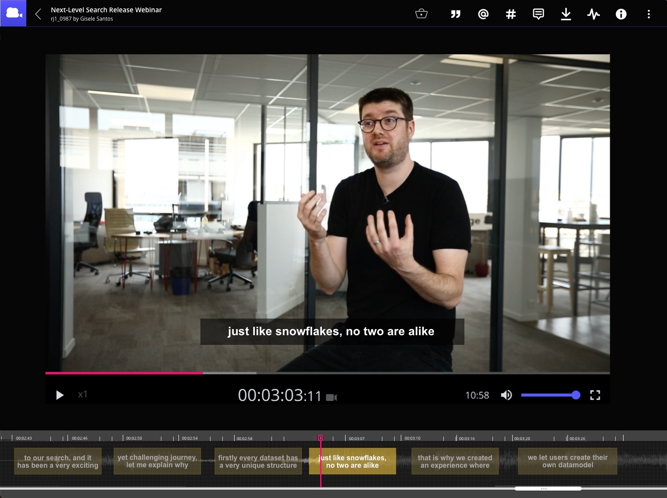Open the comments bubble icon
This screenshot has height=498, width=667.
538,14
